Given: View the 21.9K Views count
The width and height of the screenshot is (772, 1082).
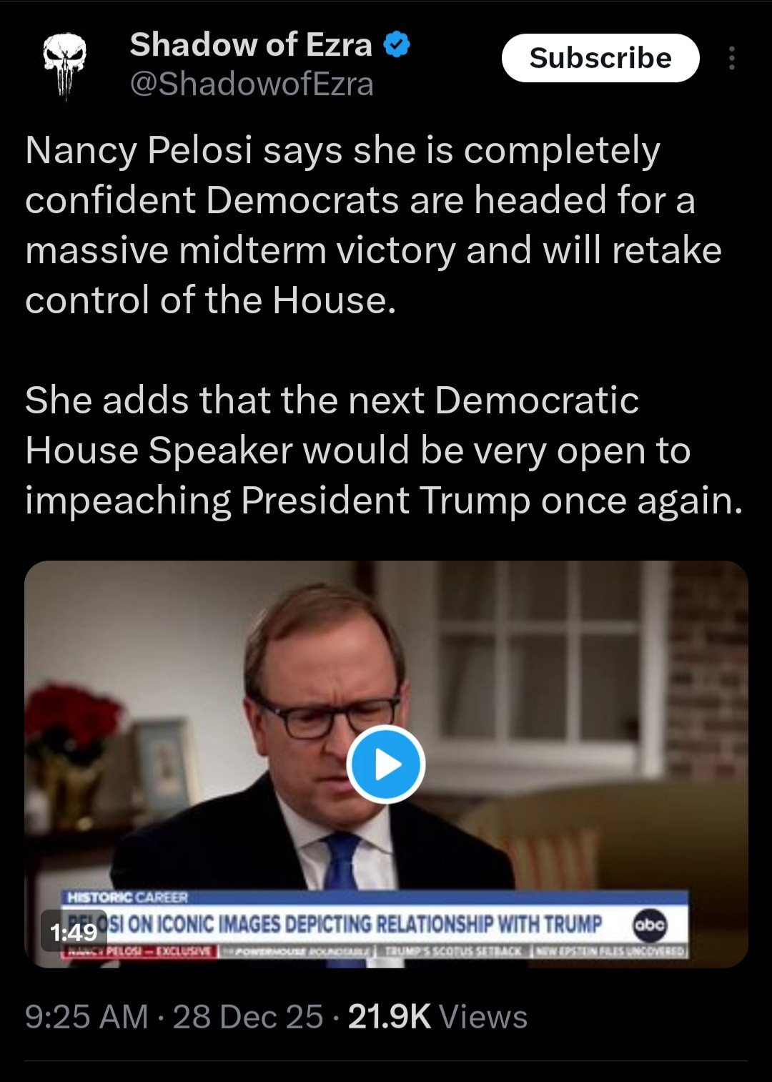Looking at the screenshot, I should pyautogui.click(x=437, y=1016).
